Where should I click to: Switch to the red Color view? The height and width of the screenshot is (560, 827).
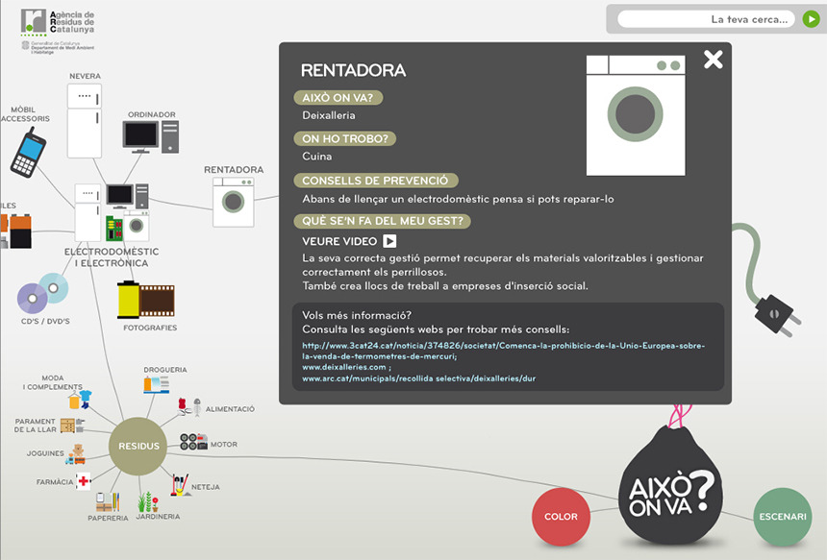tap(561, 516)
